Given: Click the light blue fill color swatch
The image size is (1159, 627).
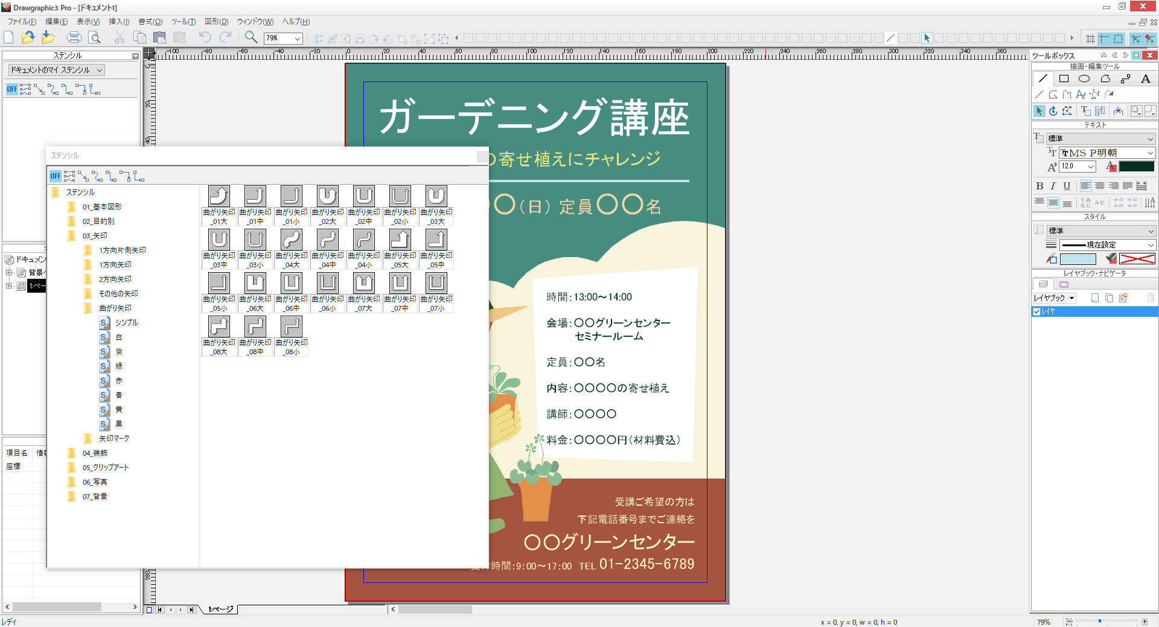Looking at the screenshot, I should (x=1078, y=259).
